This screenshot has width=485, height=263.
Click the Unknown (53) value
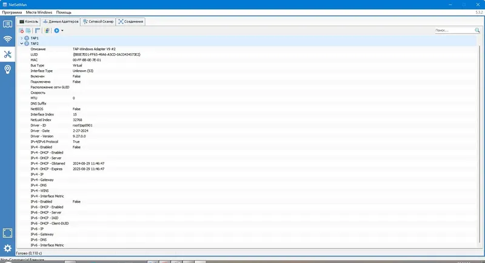pos(83,71)
